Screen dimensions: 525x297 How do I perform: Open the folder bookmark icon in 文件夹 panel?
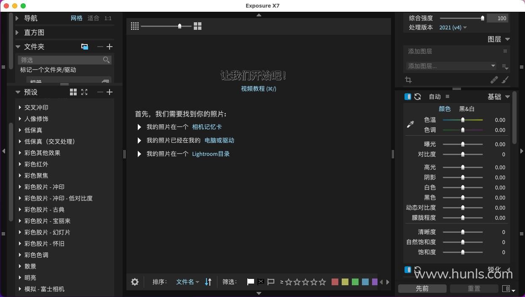(x=85, y=47)
